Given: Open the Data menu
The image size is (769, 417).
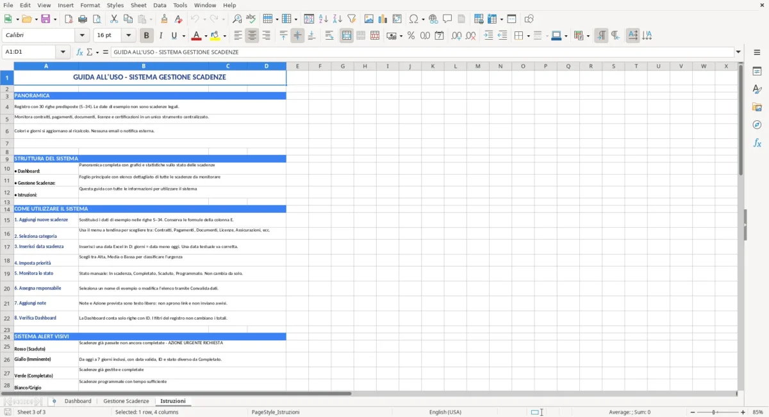Looking at the screenshot, I should coord(160,5).
